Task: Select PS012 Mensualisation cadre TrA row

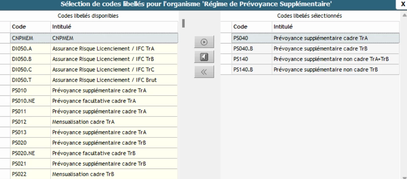Action: (94, 122)
